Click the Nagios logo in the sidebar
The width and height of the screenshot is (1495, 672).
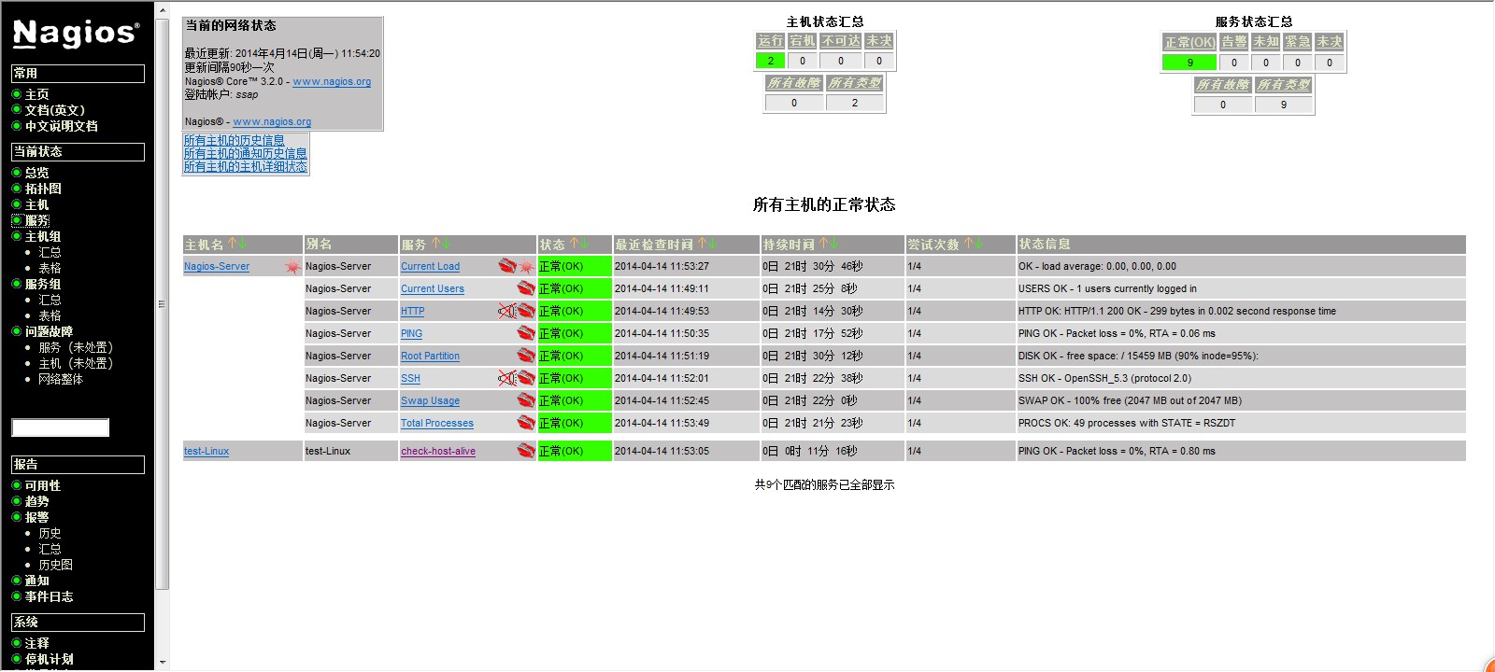click(x=77, y=34)
